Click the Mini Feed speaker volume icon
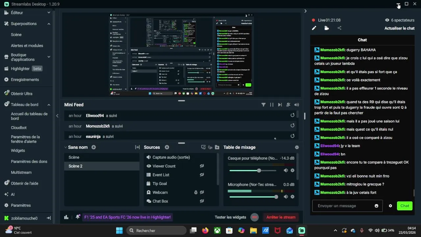Viewport: 421px width, 237px height. click(x=297, y=105)
